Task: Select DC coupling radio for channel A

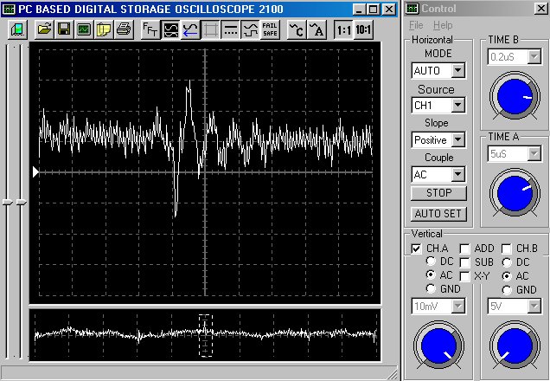Action: tap(432, 262)
